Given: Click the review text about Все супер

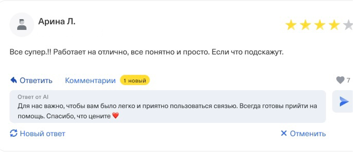Looking at the screenshot, I should 146,53.
